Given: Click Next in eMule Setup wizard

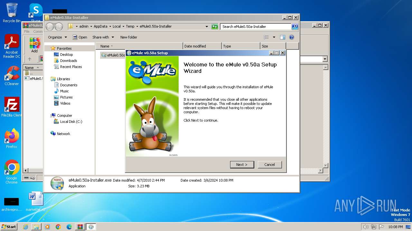Looking at the screenshot, I should (242, 165).
